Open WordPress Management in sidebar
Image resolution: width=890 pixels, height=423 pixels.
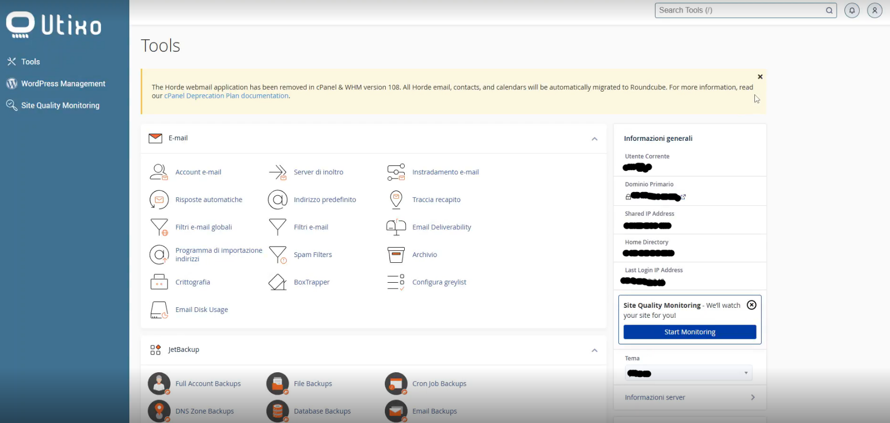[x=63, y=84]
